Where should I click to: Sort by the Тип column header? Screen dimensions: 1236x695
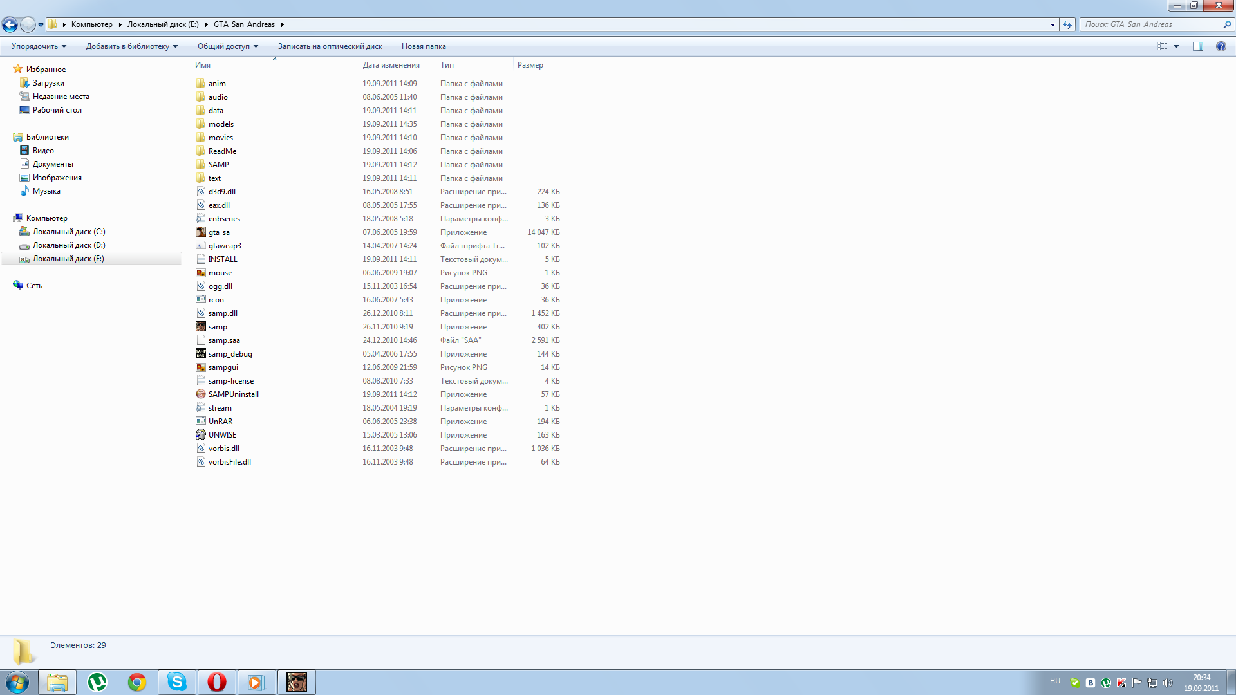tap(474, 65)
